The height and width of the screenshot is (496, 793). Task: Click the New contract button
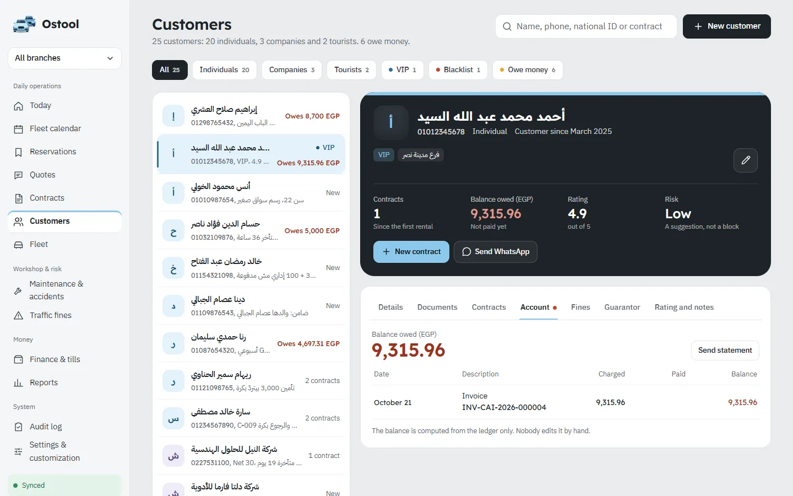pyautogui.click(x=411, y=252)
